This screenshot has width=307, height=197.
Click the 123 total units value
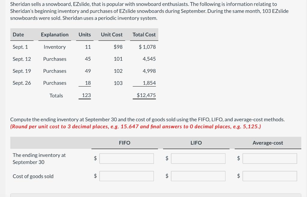pos(86,95)
